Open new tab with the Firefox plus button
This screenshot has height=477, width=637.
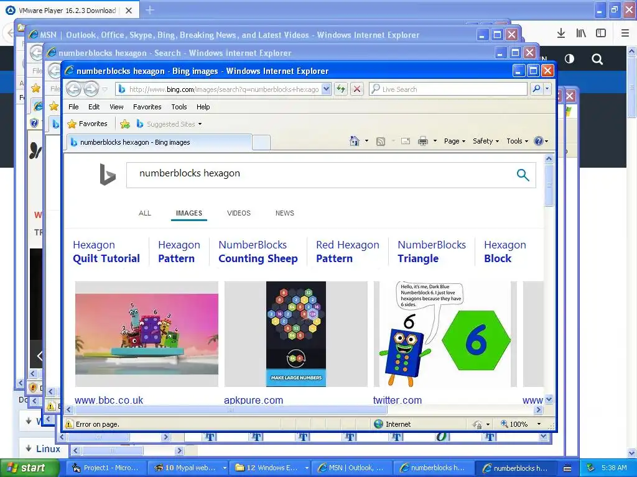pos(150,10)
